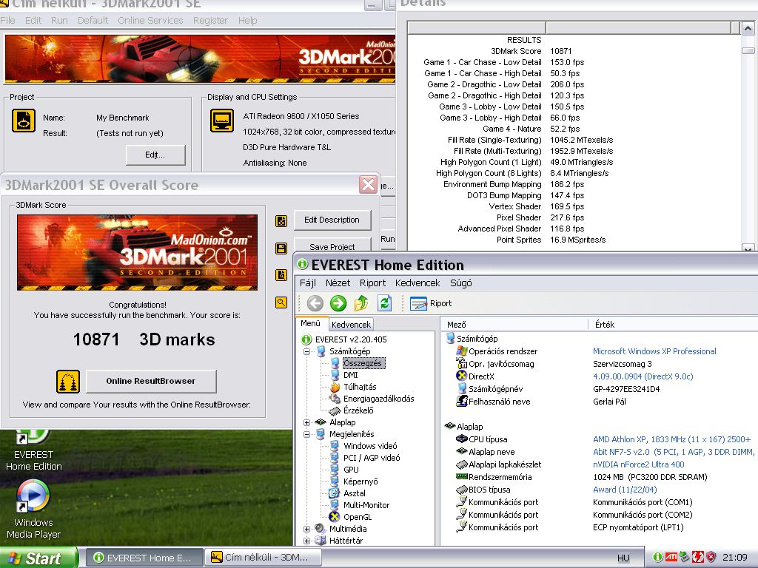Click the EVEREST forward arrow toolbar icon
The height and width of the screenshot is (568, 758).
point(338,303)
